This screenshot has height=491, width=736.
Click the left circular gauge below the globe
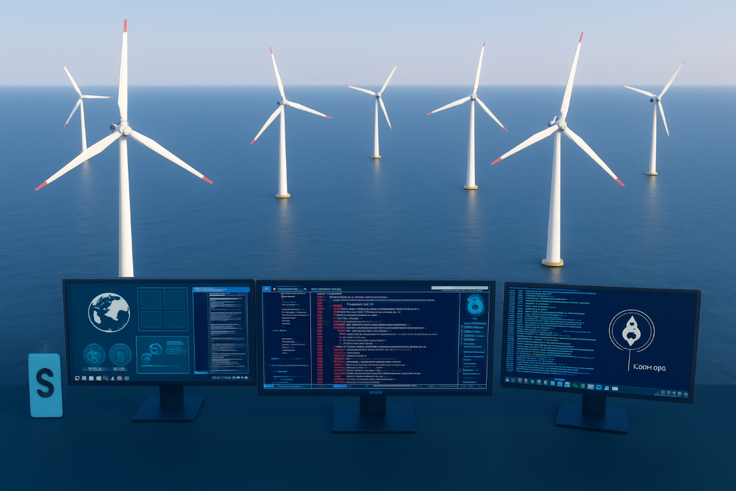click(94, 354)
